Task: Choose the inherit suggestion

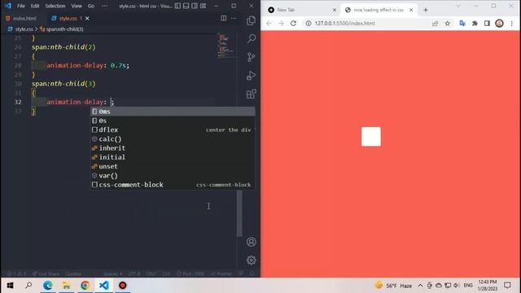Action: tap(173, 148)
